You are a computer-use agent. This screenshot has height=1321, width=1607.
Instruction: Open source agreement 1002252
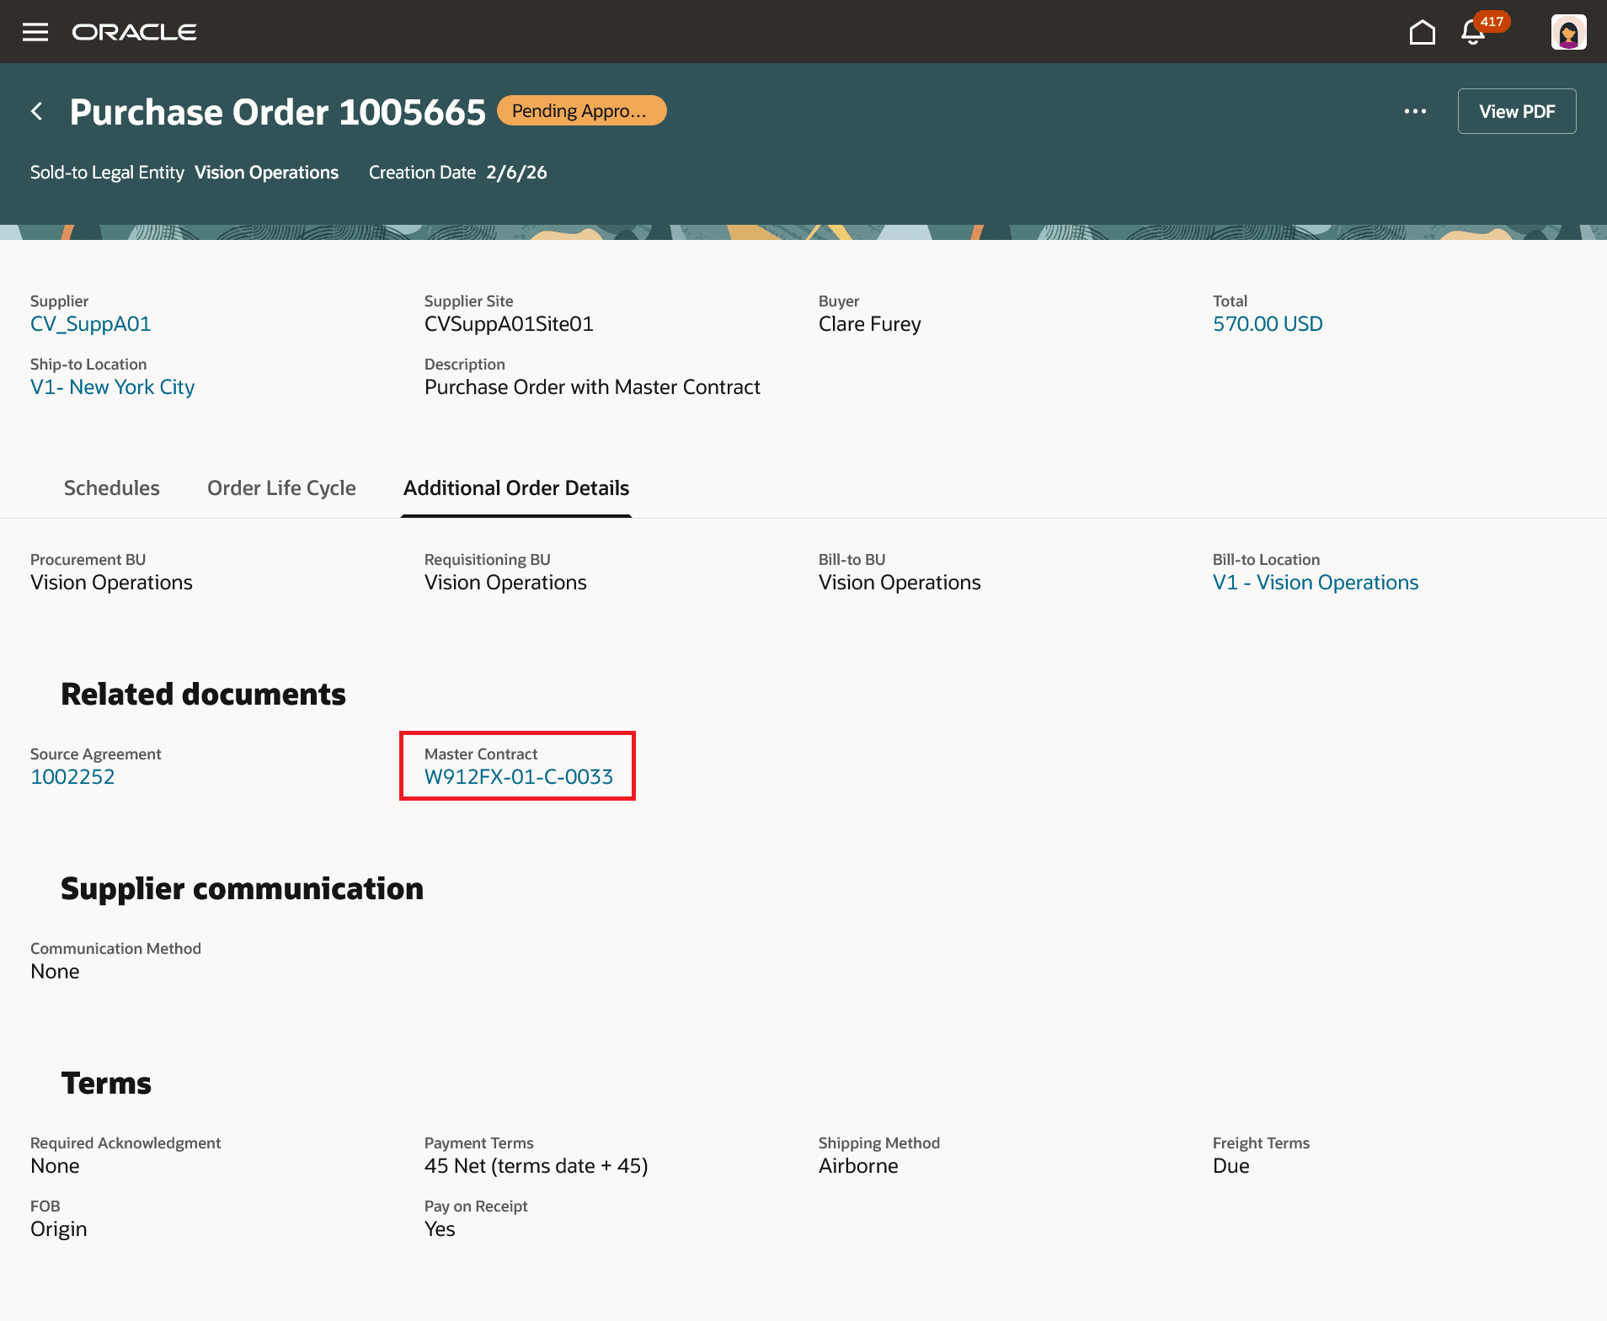coord(72,776)
